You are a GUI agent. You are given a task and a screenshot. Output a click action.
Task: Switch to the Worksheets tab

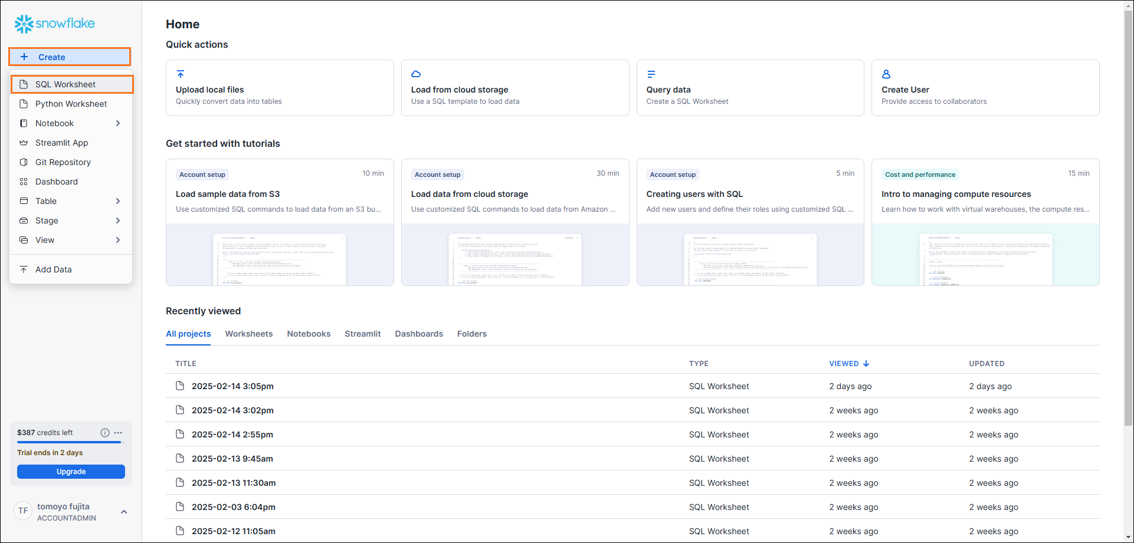pyautogui.click(x=249, y=334)
